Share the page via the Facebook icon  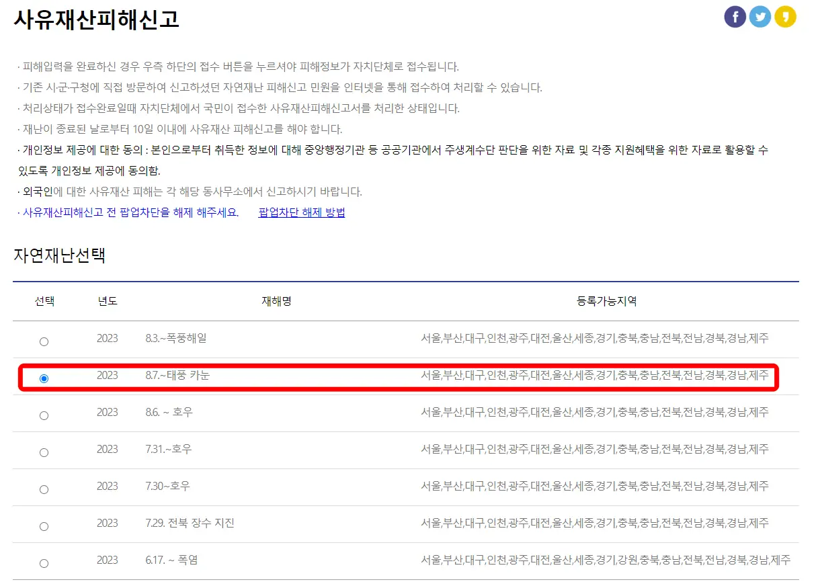coord(735,17)
